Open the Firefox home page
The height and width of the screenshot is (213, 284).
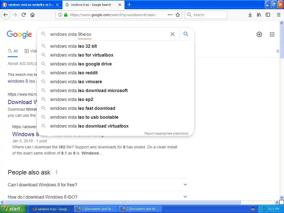pos(32,15)
